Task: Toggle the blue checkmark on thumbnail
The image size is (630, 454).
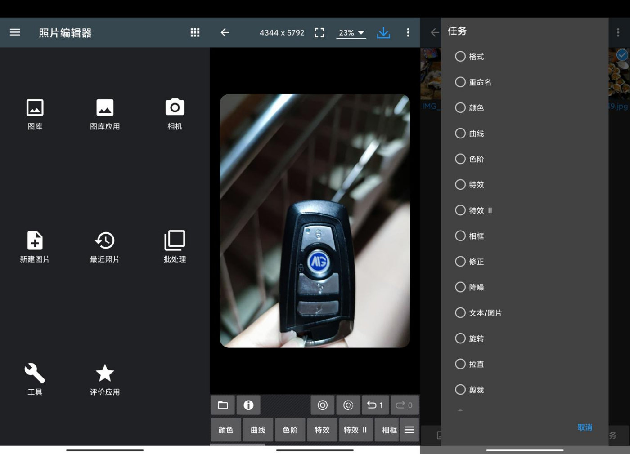Action: [622, 55]
